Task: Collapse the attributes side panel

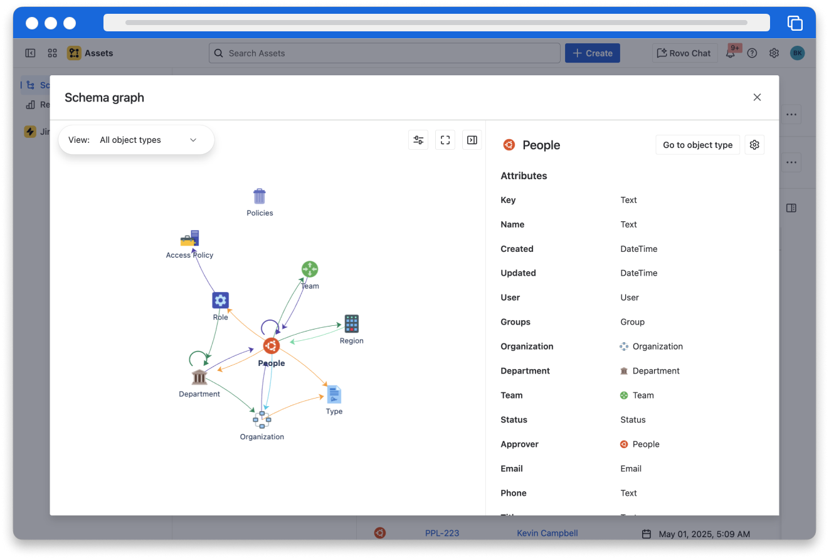Action: pos(472,140)
